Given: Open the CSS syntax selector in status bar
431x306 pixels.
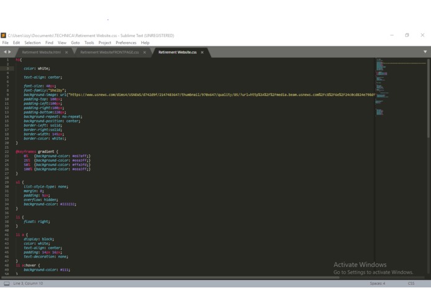Looking at the screenshot, I should (411, 284).
